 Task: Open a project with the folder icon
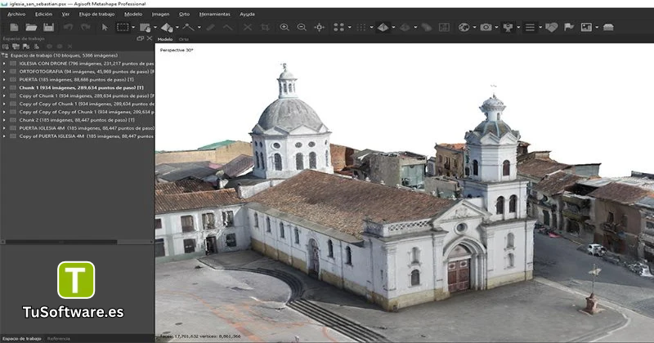[x=31, y=27]
